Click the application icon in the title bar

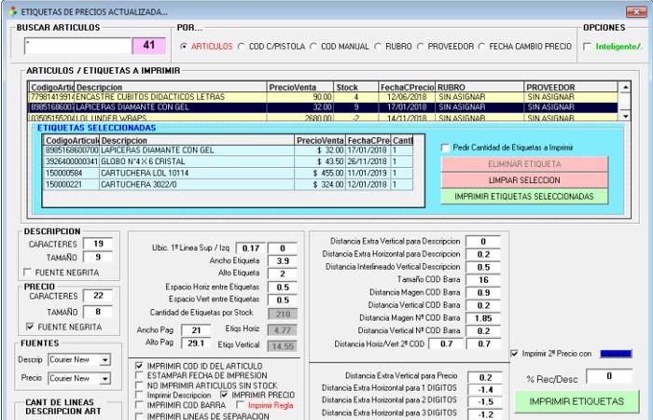click(11, 11)
